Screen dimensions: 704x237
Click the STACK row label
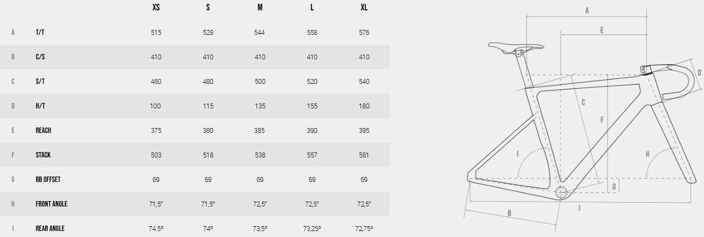tap(43, 155)
